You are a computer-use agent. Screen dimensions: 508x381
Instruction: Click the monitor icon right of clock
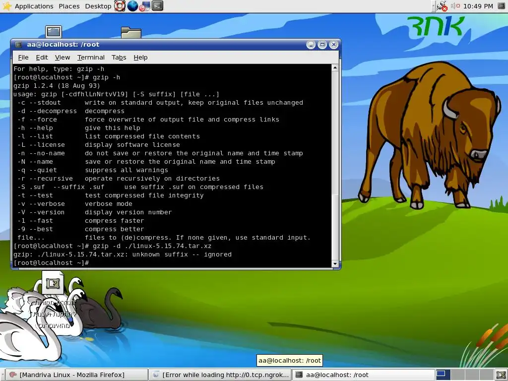501,6
